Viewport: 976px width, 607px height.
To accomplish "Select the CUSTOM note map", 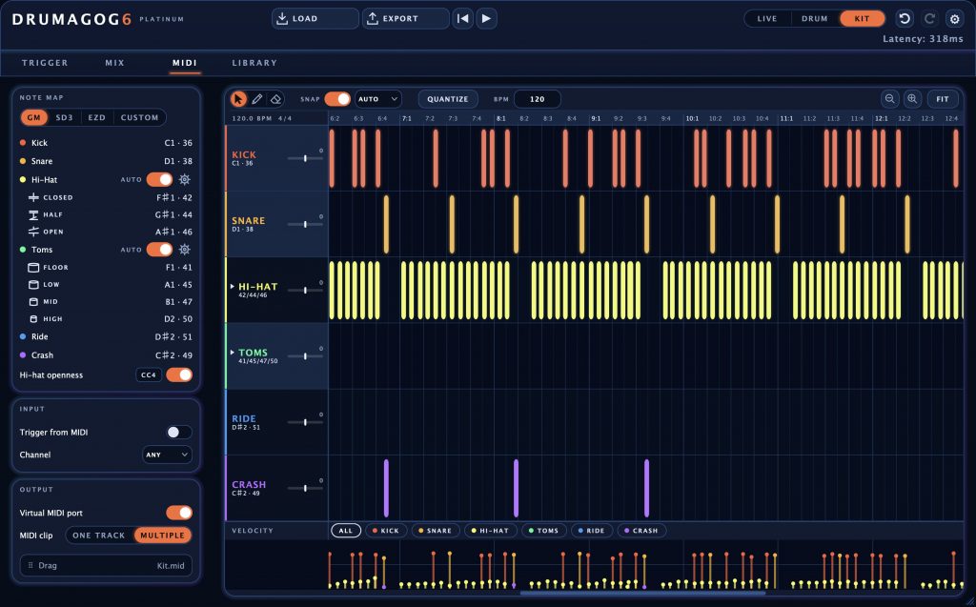I will [139, 117].
